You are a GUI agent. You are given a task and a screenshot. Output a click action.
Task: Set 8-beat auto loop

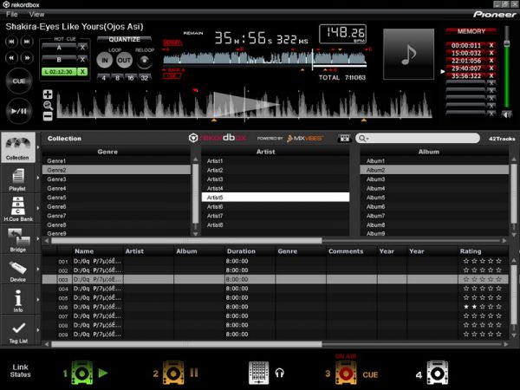point(117,78)
